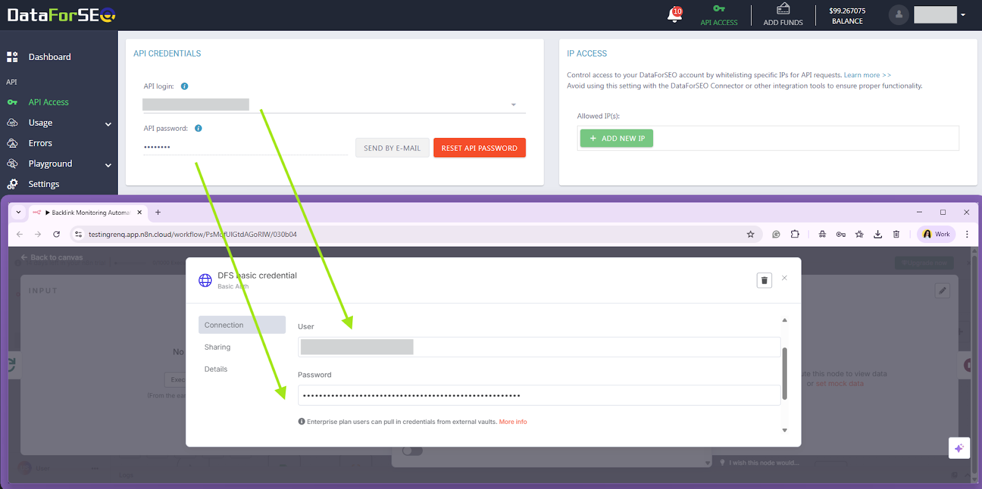982x489 pixels.
Task: Open notifications bell with 10 badge
Action: click(x=675, y=14)
